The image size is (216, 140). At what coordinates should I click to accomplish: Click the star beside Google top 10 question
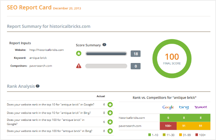coord(110,104)
